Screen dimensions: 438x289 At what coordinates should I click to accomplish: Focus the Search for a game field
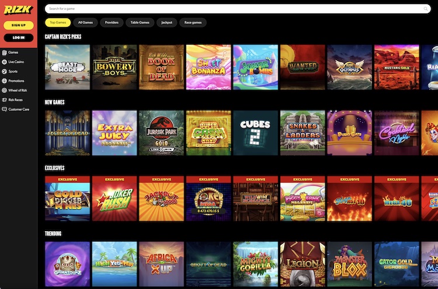point(238,9)
